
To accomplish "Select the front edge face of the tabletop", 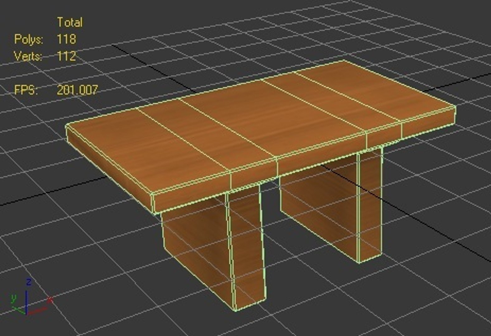I will [304, 160].
